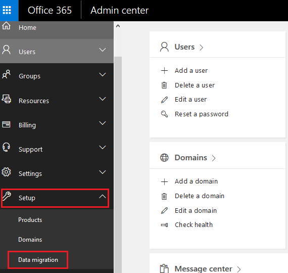Click the plus icon beside Add a user
The width and height of the screenshot is (288, 273).
[164, 71]
